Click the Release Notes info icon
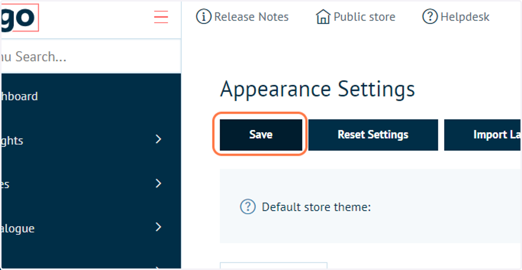Screen dimensions: 522x270 pos(204,17)
